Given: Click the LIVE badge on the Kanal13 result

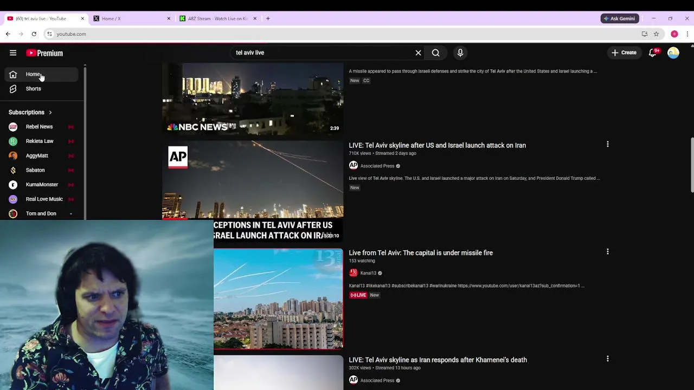Looking at the screenshot, I should [x=358, y=295].
